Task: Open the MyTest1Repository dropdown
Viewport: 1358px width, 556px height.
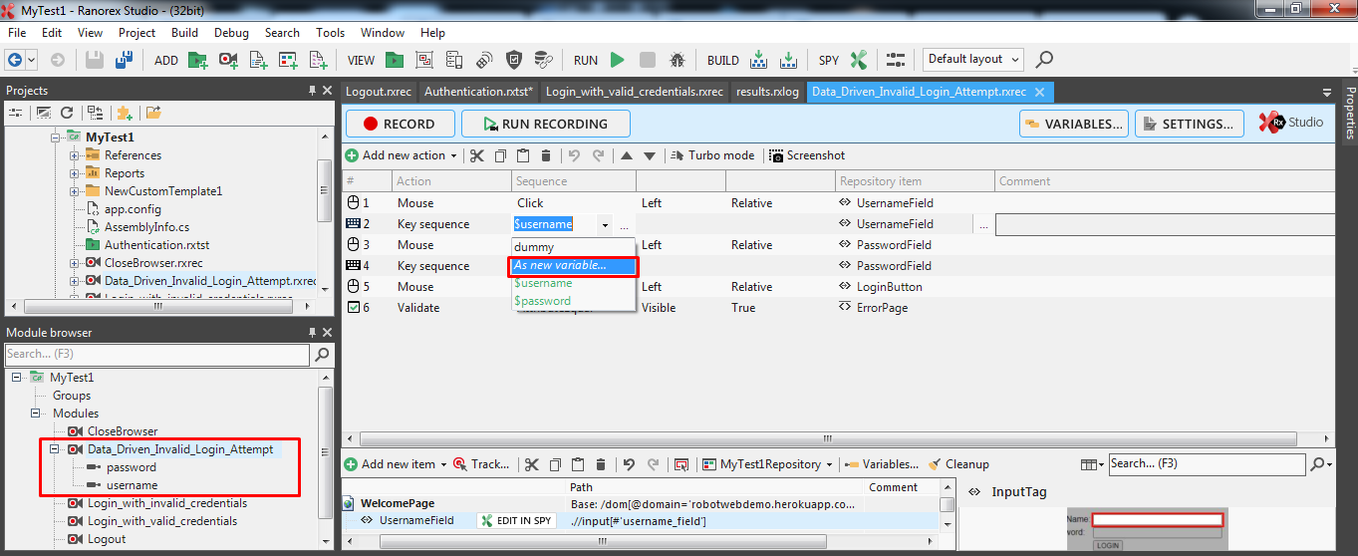Action: [x=767, y=464]
